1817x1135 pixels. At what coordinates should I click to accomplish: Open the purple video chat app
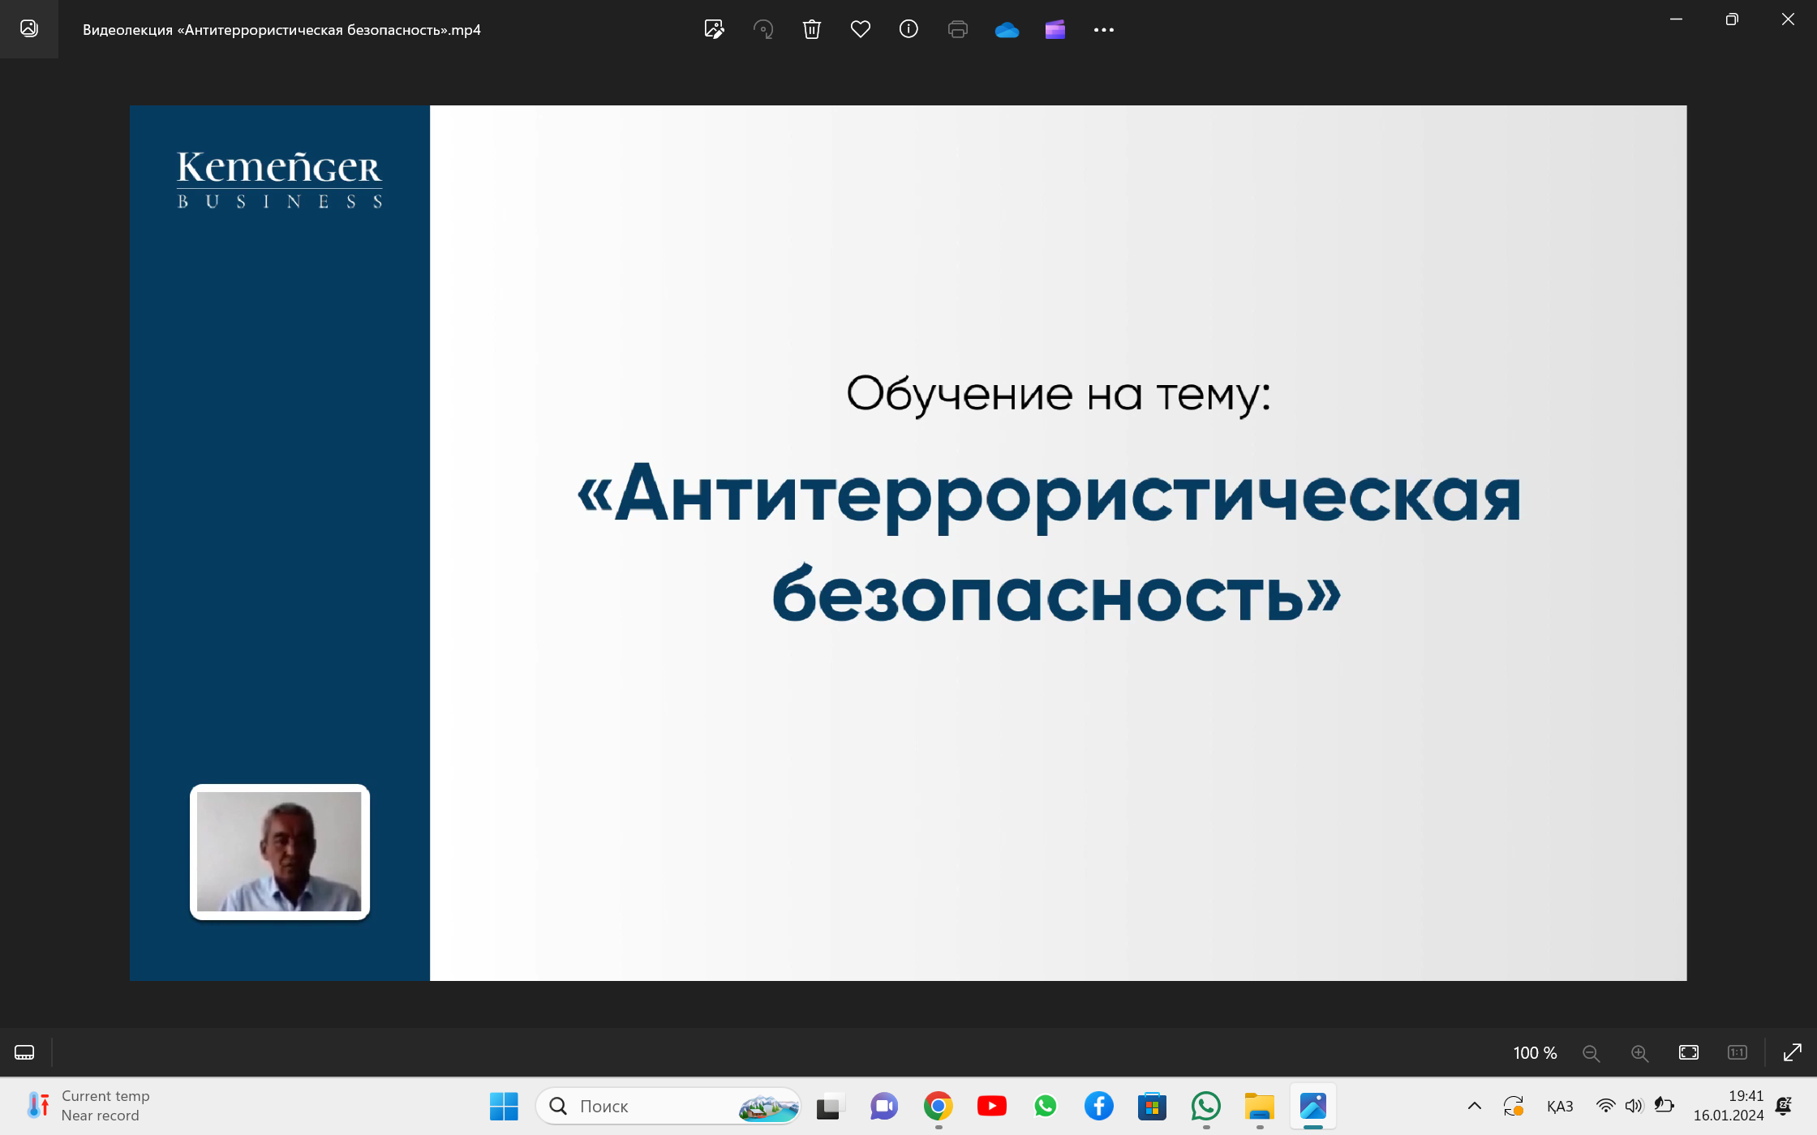884,1106
